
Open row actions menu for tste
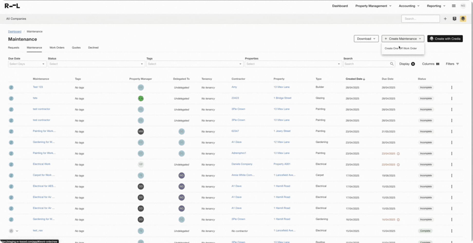coord(452,98)
